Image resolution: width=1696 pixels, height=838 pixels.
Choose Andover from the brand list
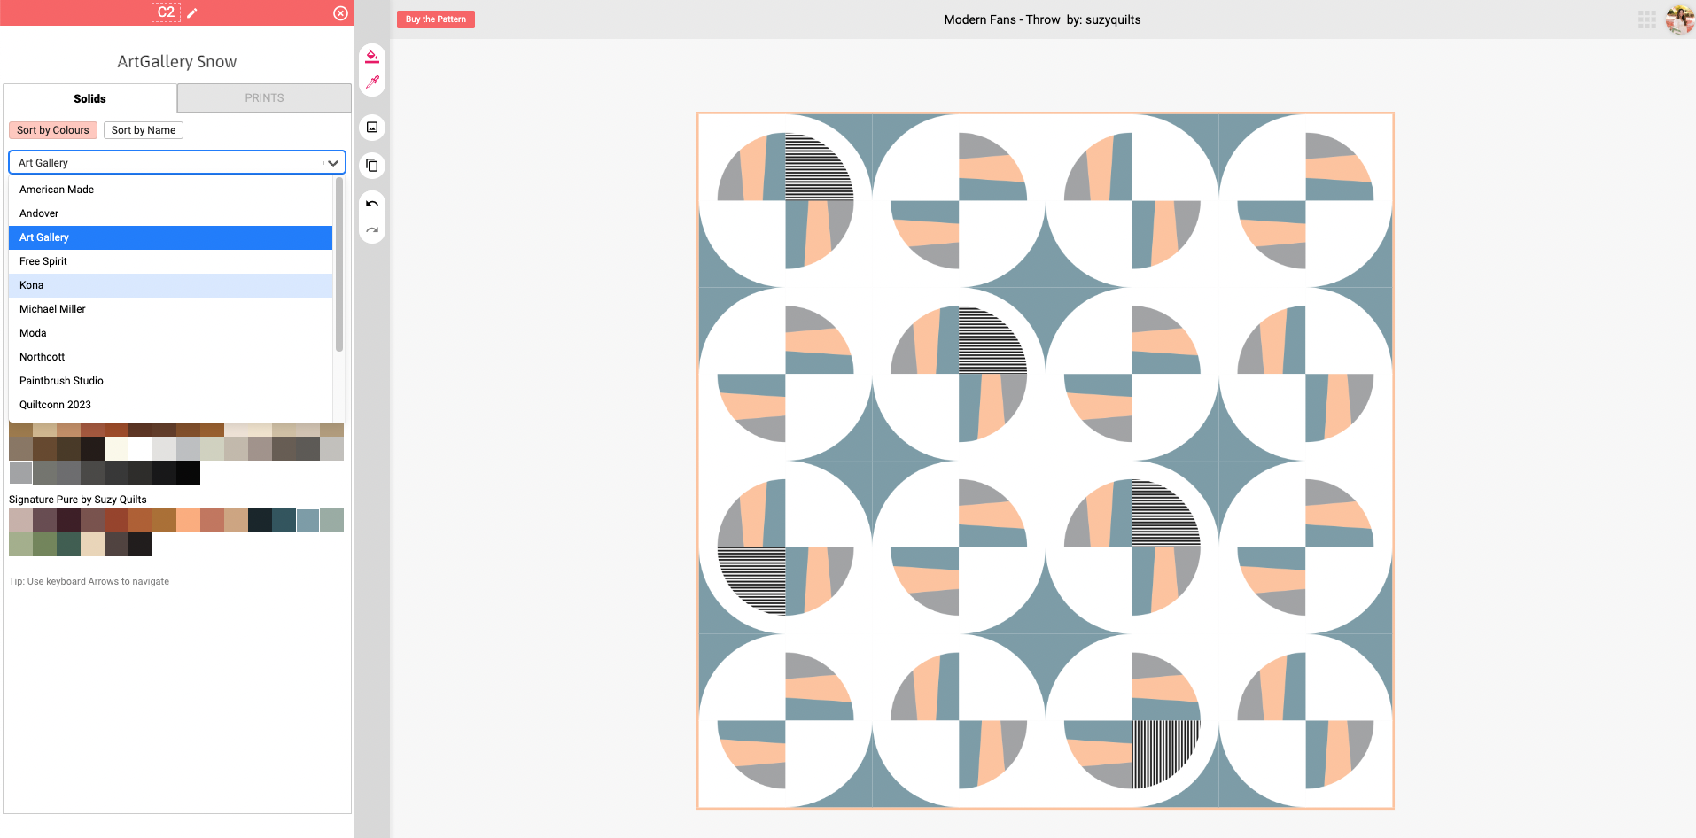pos(170,213)
